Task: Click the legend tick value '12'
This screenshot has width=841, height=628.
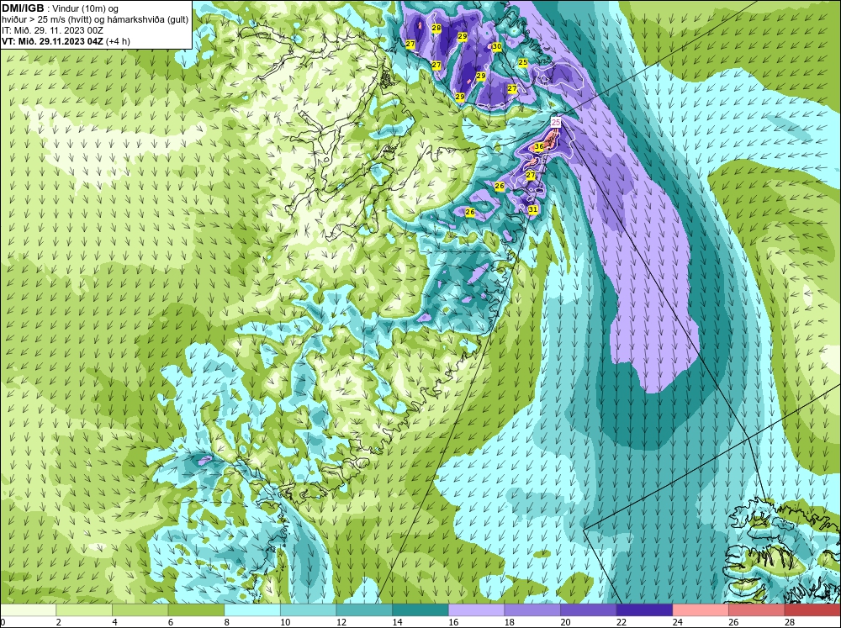Action: coord(341,622)
